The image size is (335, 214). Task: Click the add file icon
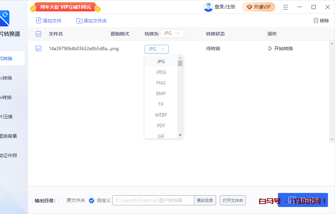(39, 21)
